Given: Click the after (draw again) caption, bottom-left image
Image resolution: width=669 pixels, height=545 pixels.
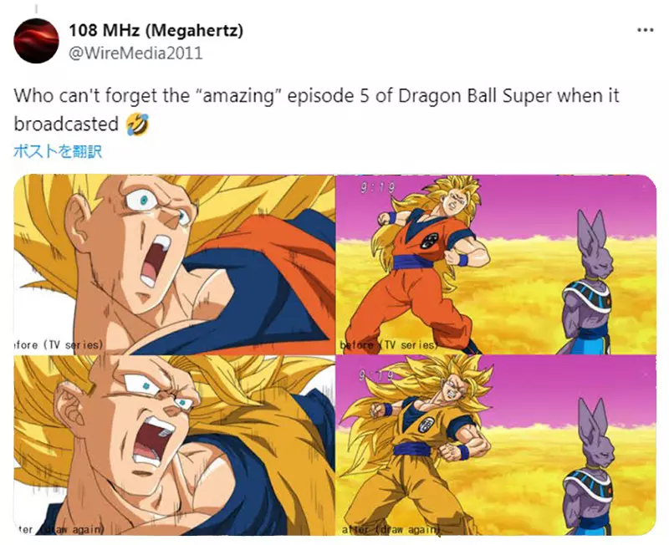Looking at the screenshot, I should pos(59,530).
